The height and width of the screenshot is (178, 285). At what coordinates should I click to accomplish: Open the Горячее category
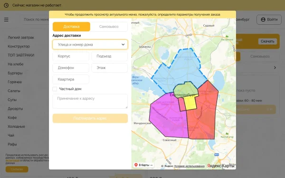pos(15,82)
